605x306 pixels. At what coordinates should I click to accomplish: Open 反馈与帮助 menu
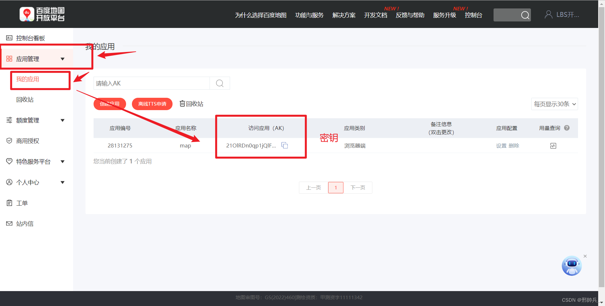tap(410, 15)
